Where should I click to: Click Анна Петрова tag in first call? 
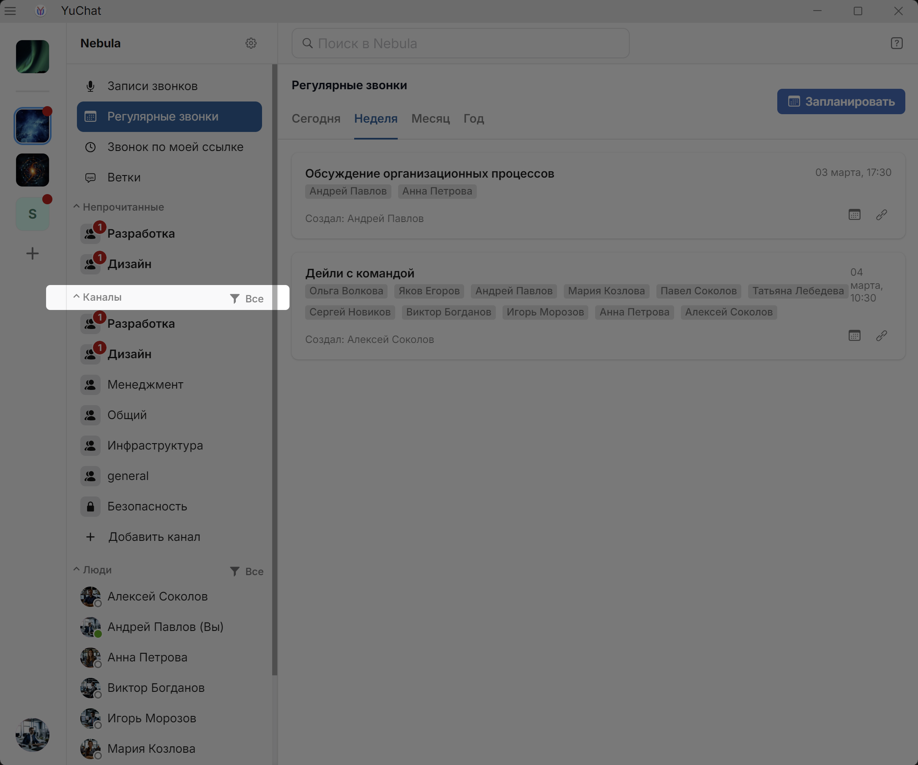coord(437,191)
